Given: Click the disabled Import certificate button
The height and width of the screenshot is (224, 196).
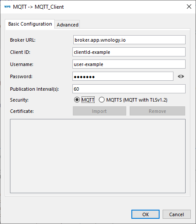Looking at the screenshot, I should point(99,111).
